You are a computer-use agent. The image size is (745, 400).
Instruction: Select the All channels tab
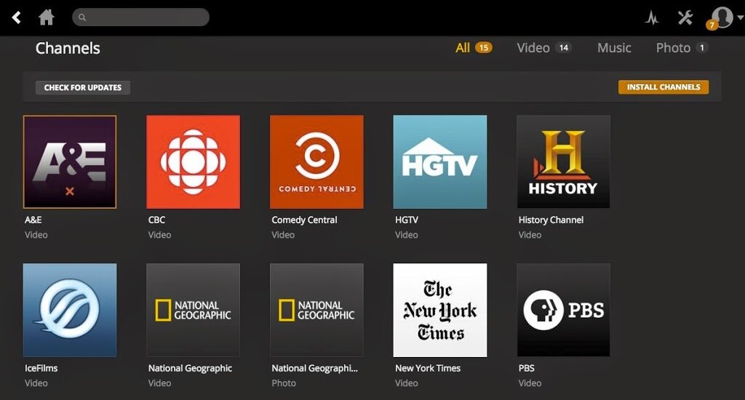462,47
